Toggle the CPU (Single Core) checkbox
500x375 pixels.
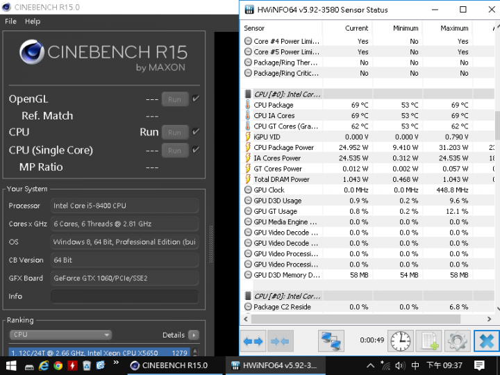tap(196, 149)
